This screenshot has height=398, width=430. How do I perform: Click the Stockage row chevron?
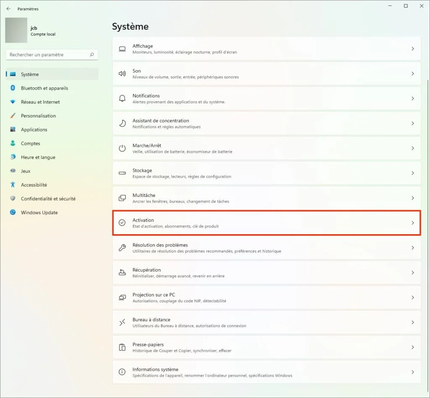pyautogui.click(x=412, y=173)
